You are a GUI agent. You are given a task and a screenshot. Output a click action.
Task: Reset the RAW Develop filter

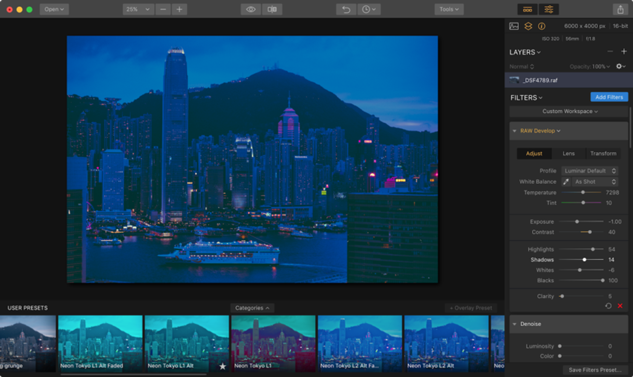coord(608,306)
